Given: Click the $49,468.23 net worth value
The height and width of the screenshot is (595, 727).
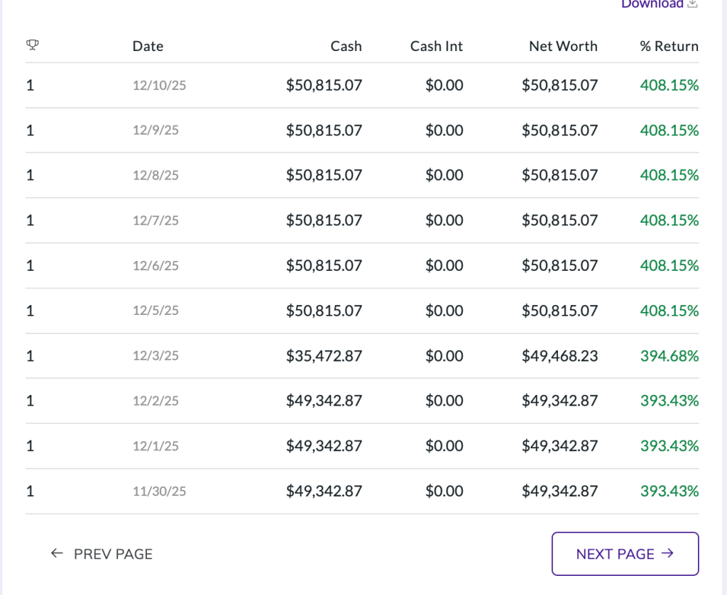Looking at the screenshot, I should click(559, 356).
